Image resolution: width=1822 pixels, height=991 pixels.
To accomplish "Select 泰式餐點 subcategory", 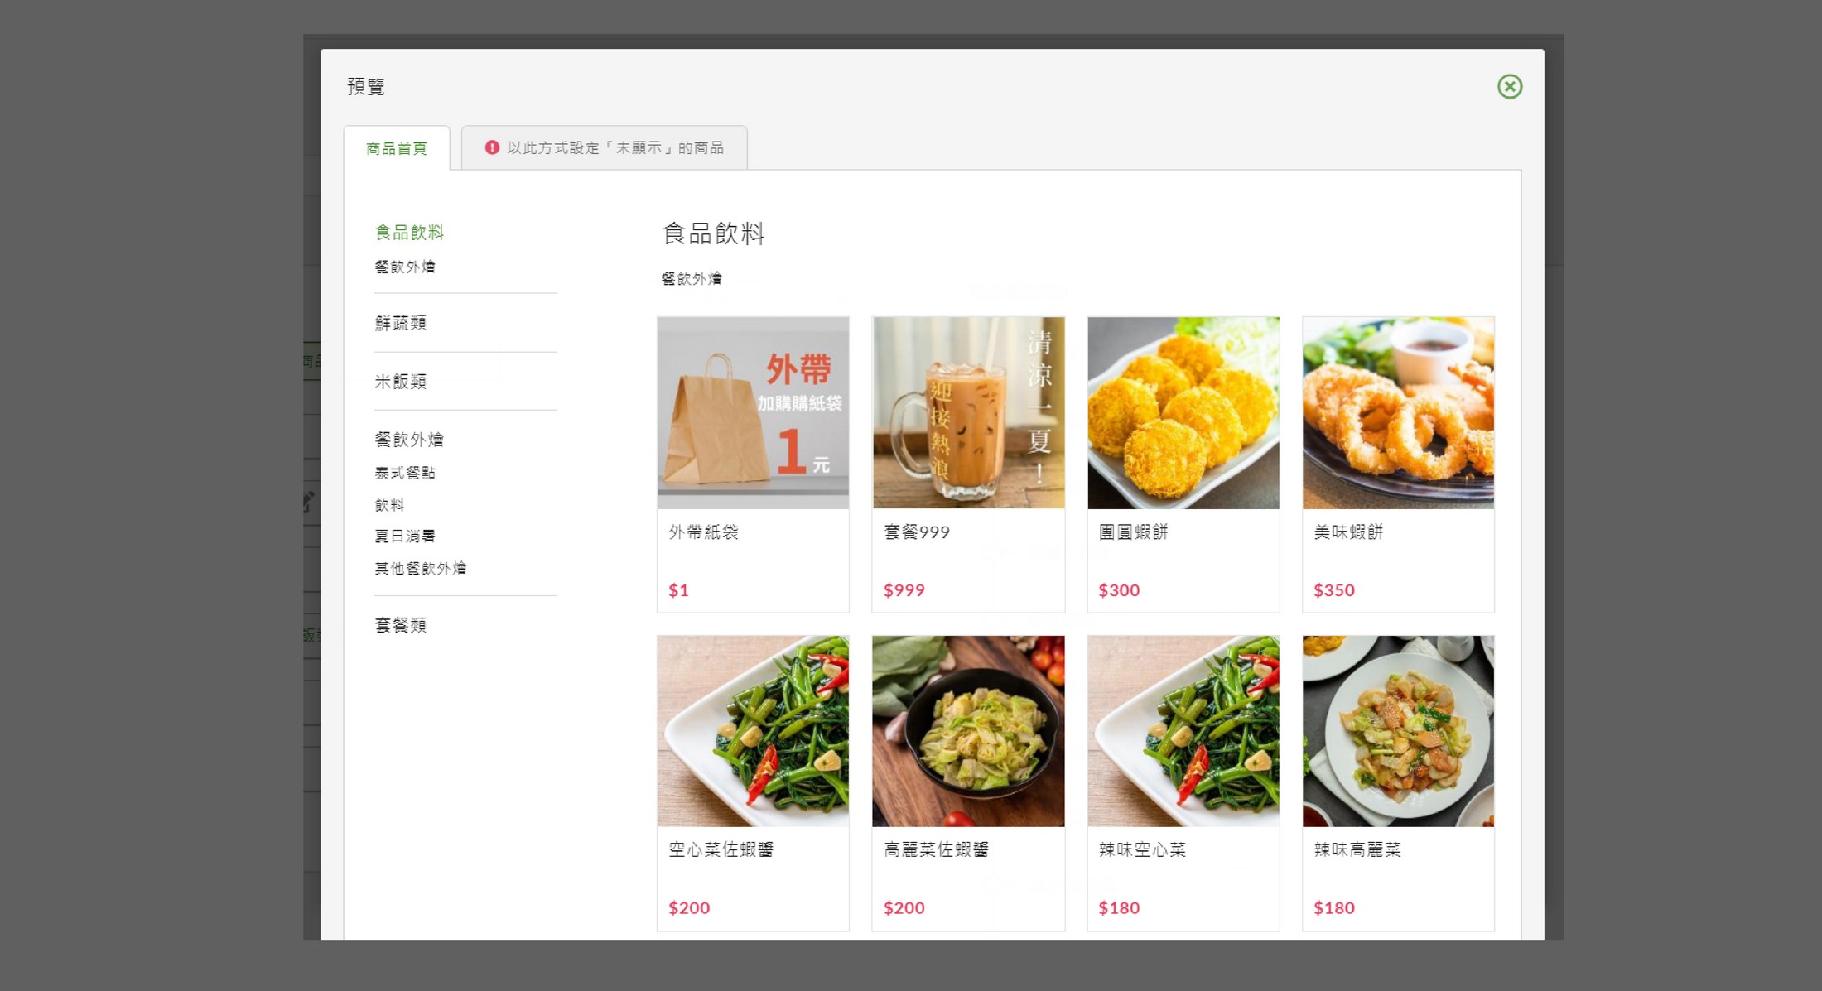I will click(x=405, y=473).
